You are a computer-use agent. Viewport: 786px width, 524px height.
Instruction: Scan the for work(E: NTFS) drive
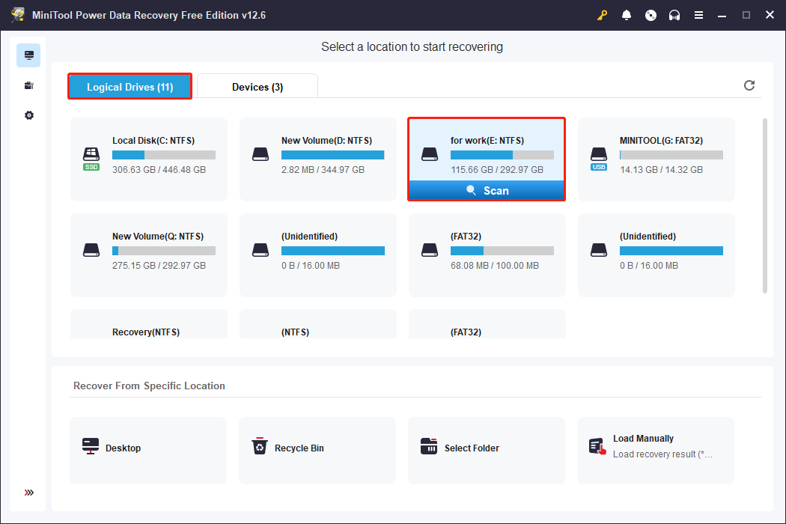487,190
